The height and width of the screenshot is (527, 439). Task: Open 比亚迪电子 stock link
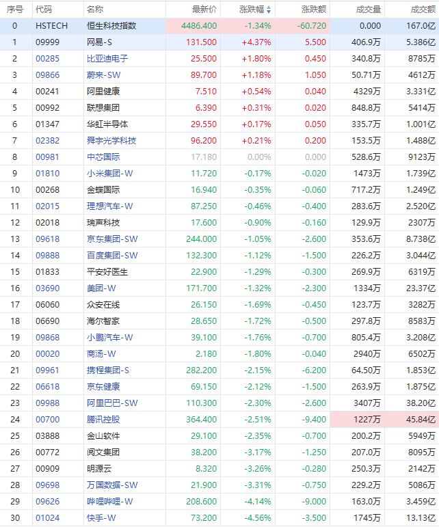[107, 59]
